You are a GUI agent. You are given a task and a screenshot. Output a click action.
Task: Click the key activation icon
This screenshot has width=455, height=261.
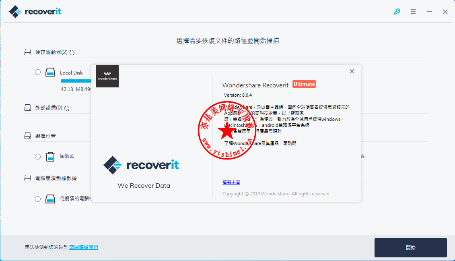tap(397, 12)
